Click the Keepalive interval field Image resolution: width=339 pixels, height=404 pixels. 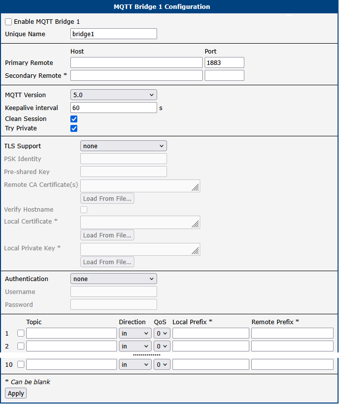113,108
